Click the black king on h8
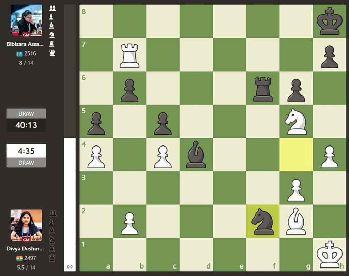Viewport: 349px width, 276px height. (329, 22)
